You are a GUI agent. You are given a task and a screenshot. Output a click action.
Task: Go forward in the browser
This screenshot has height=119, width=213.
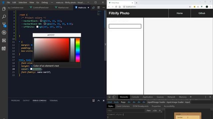coord(112,7)
